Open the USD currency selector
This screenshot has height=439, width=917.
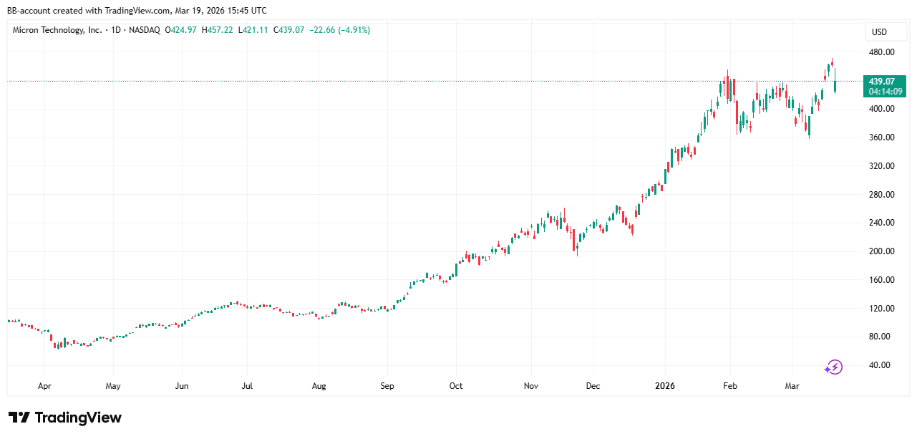click(x=878, y=32)
